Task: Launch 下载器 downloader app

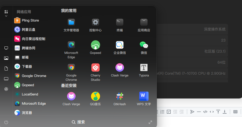Action: click(23, 66)
